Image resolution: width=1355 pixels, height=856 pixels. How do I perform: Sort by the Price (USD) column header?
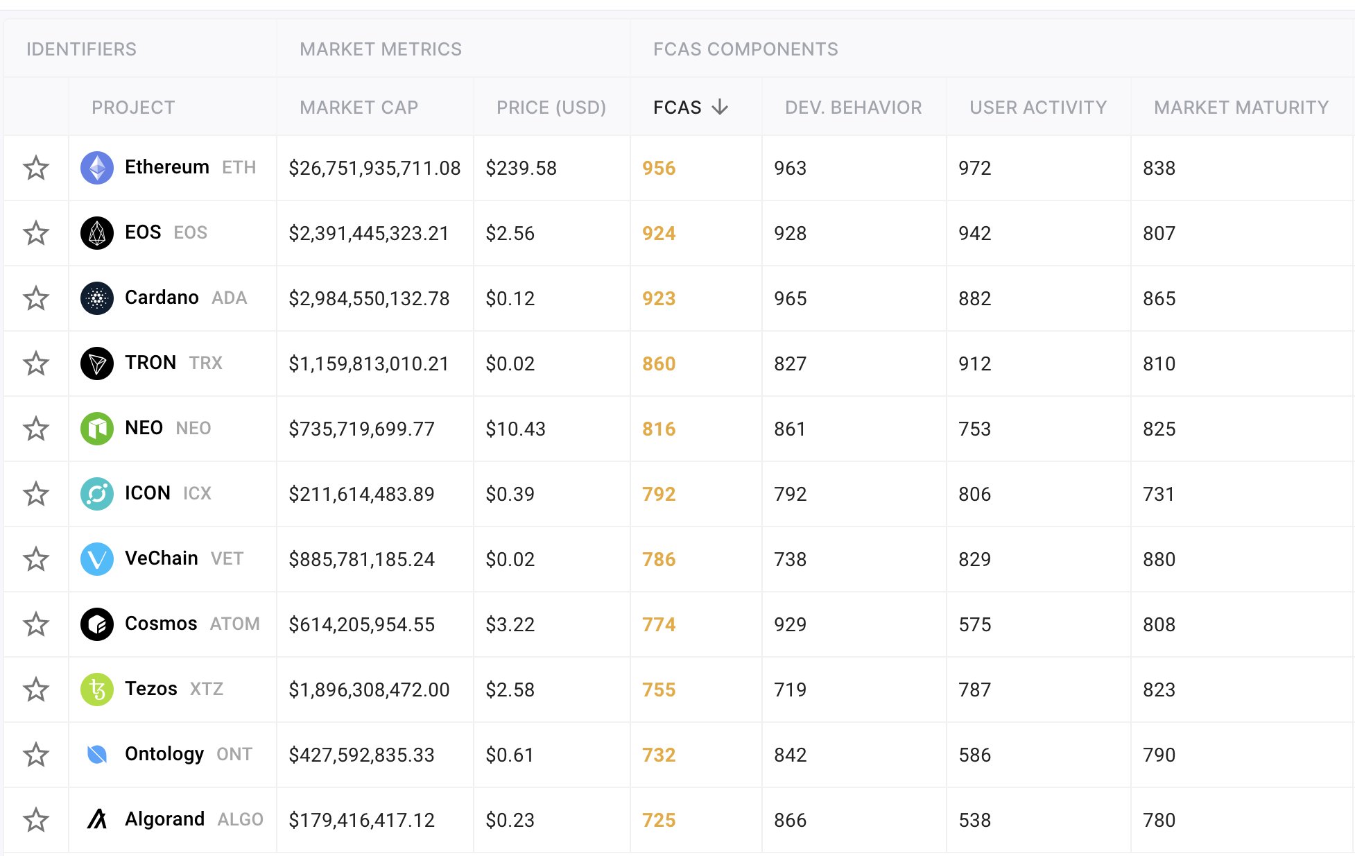coord(551,108)
